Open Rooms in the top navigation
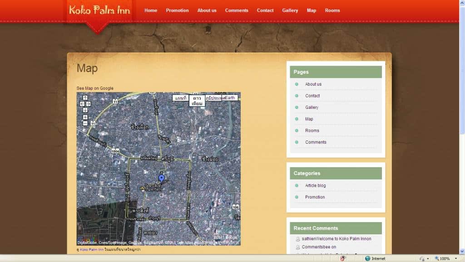The image size is (465, 262). coord(332,10)
